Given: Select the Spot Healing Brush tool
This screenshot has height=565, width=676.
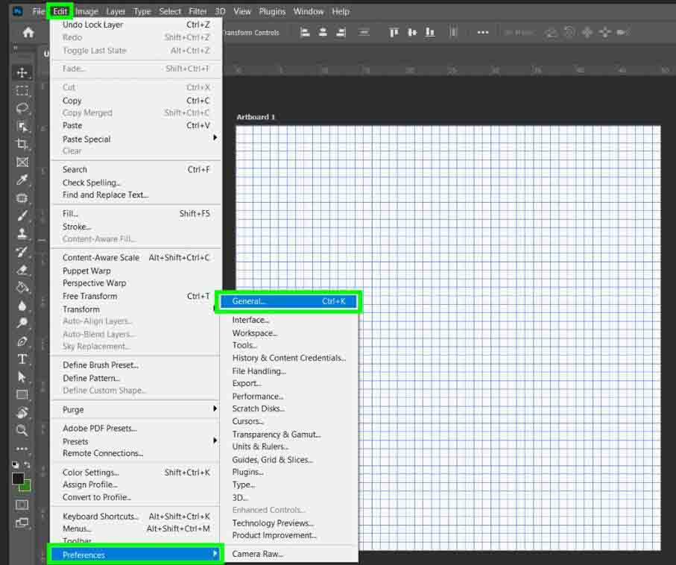Looking at the screenshot, I should tap(22, 198).
